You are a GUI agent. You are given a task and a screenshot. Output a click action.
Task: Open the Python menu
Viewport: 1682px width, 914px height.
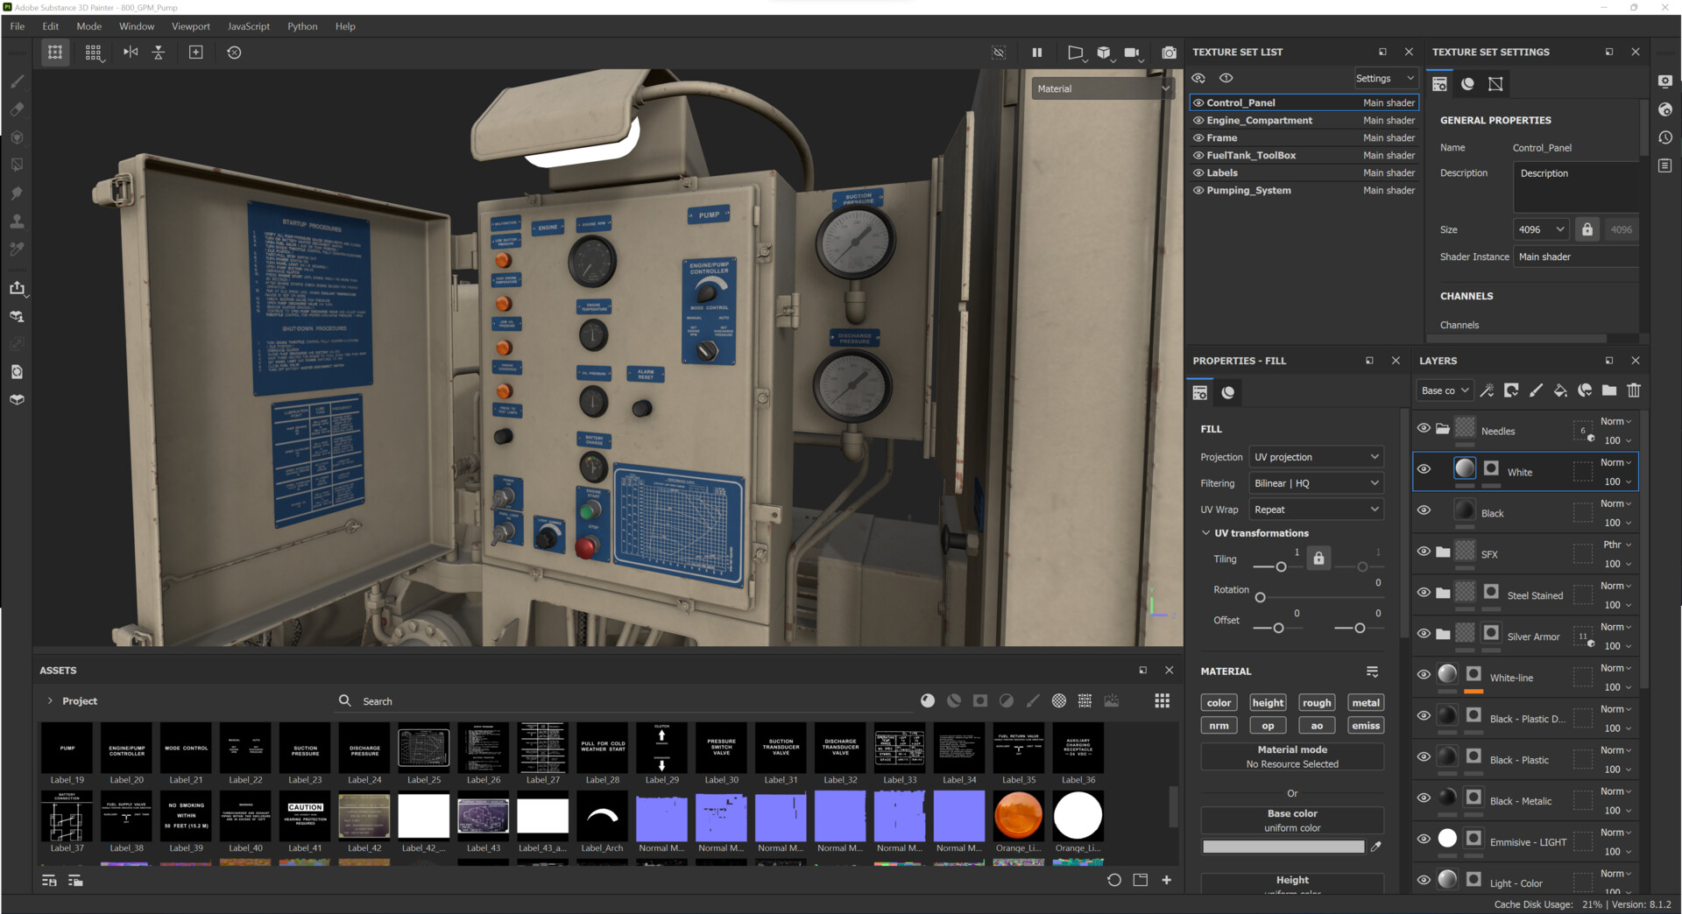[302, 26]
